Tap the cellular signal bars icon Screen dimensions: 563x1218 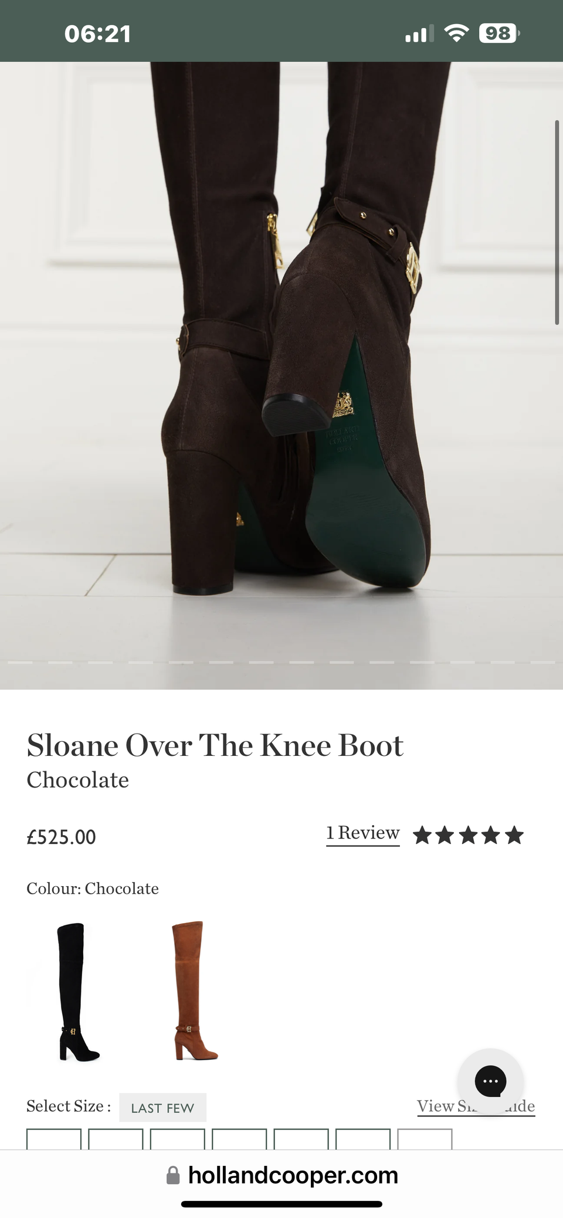tap(419, 34)
